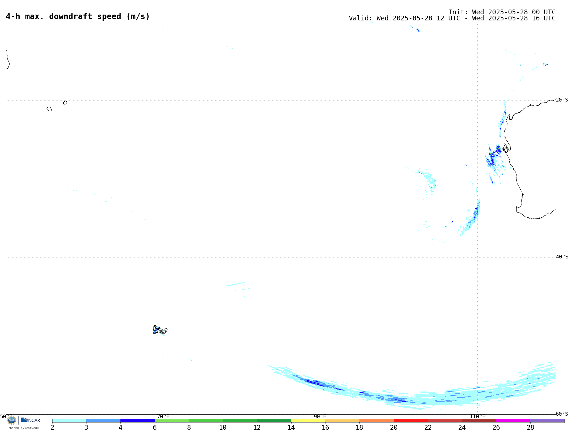This screenshot has width=573, height=431.
Task: Click the '4-h max. downdraft speed (m/s)' title
Action: pyautogui.click(x=78, y=16)
